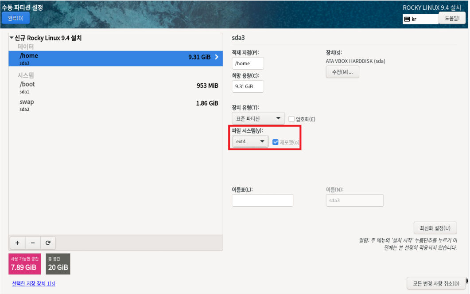Click the minus icon to remove partition
Image resolution: width=470 pixels, height=294 pixels.
[33, 243]
